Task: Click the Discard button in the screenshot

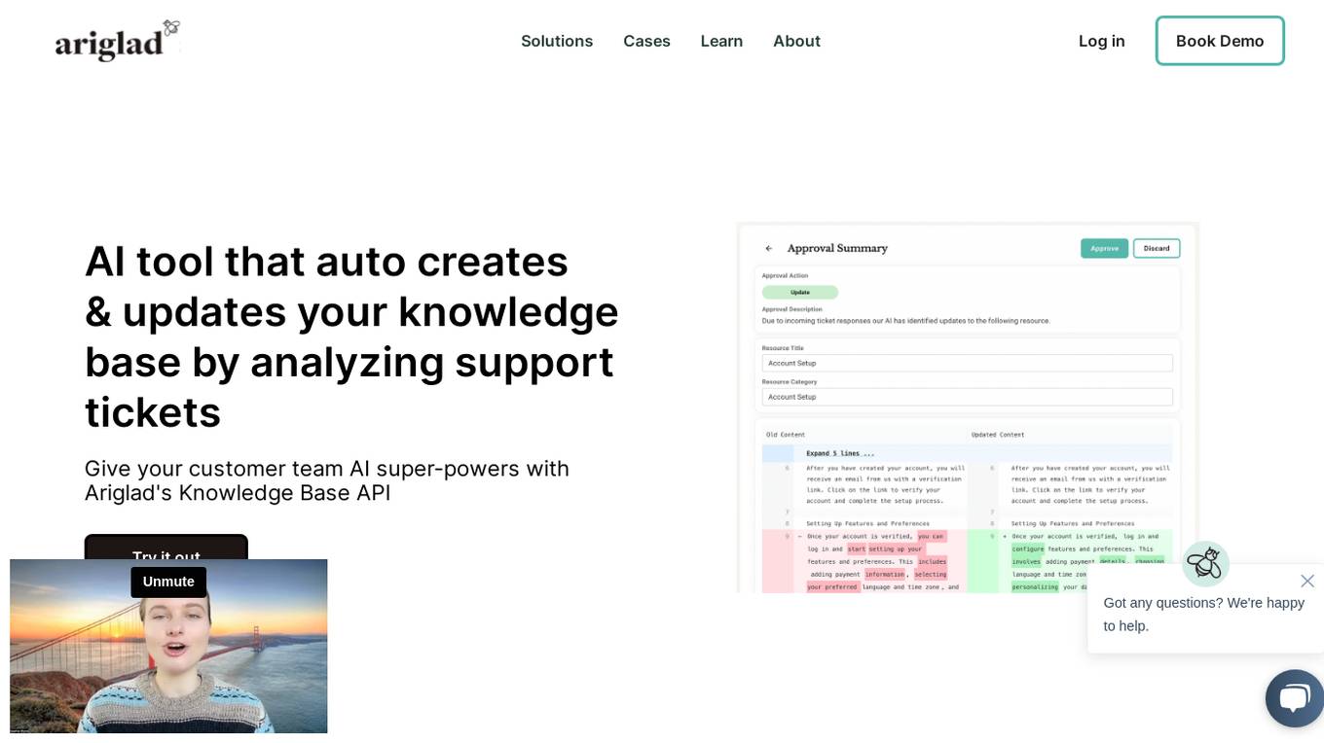Action: [x=1157, y=248]
